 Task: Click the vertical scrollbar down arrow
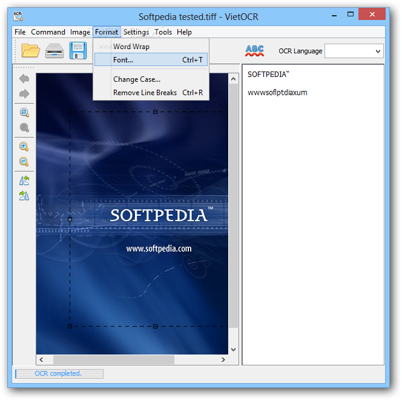pyautogui.click(x=233, y=350)
